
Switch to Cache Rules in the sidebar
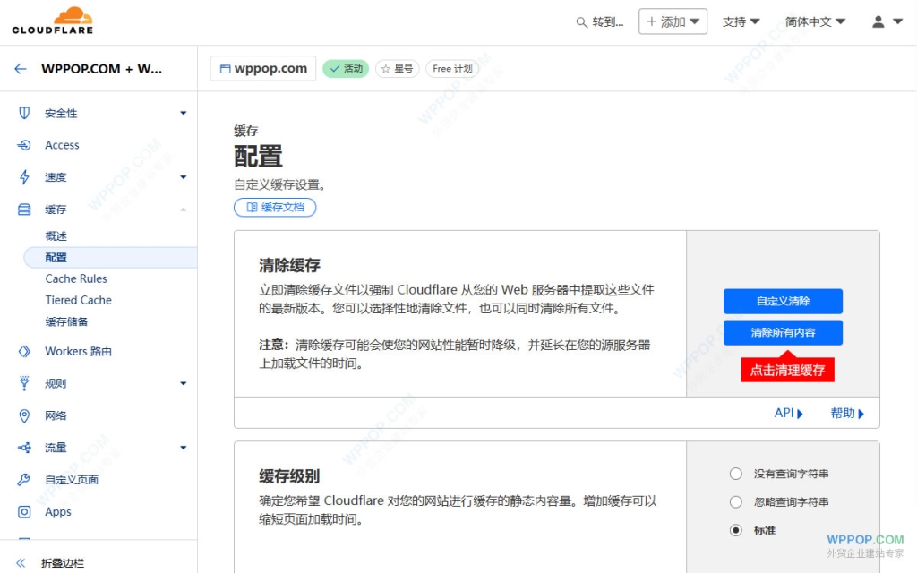click(74, 278)
